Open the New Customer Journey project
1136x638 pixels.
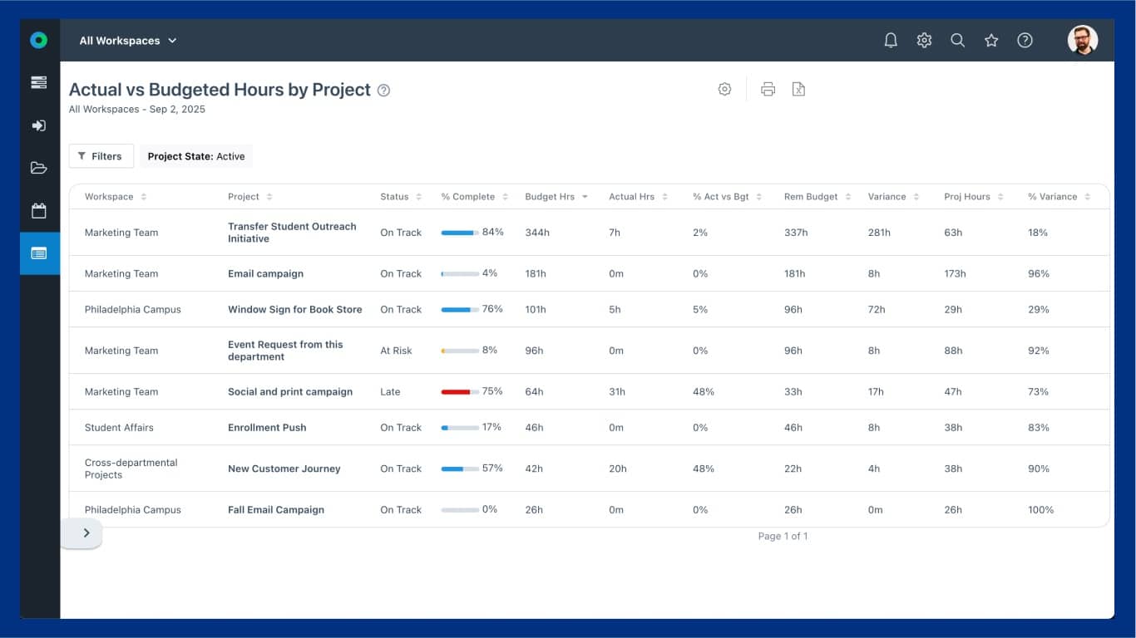(x=284, y=469)
